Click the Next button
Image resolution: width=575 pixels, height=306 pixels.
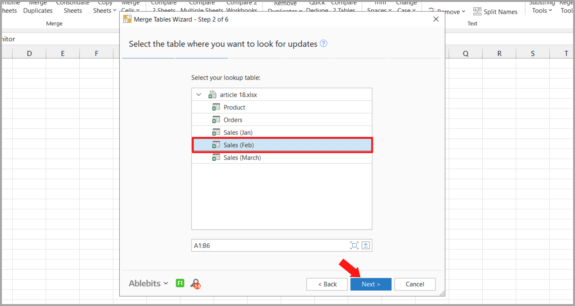coord(371,284)
